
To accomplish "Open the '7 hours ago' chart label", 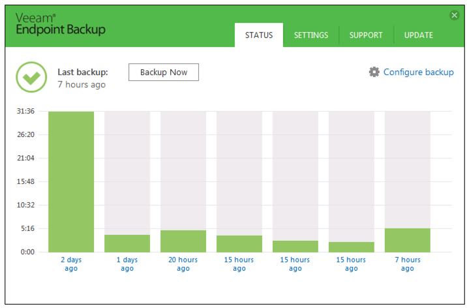I will [408, 264].
